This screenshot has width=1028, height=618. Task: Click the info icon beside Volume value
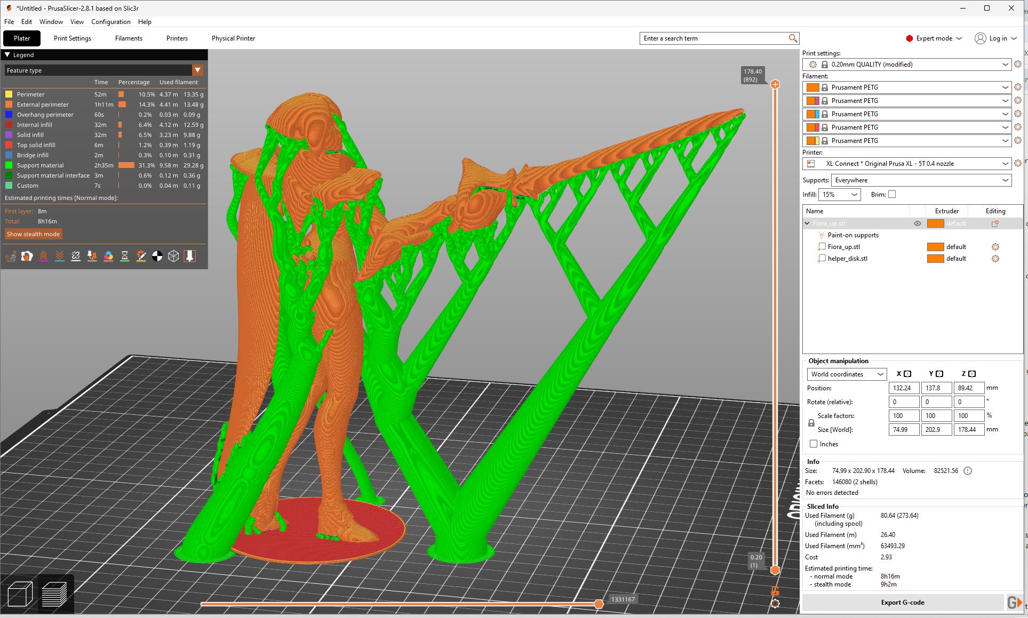click(x=968, y=471)
